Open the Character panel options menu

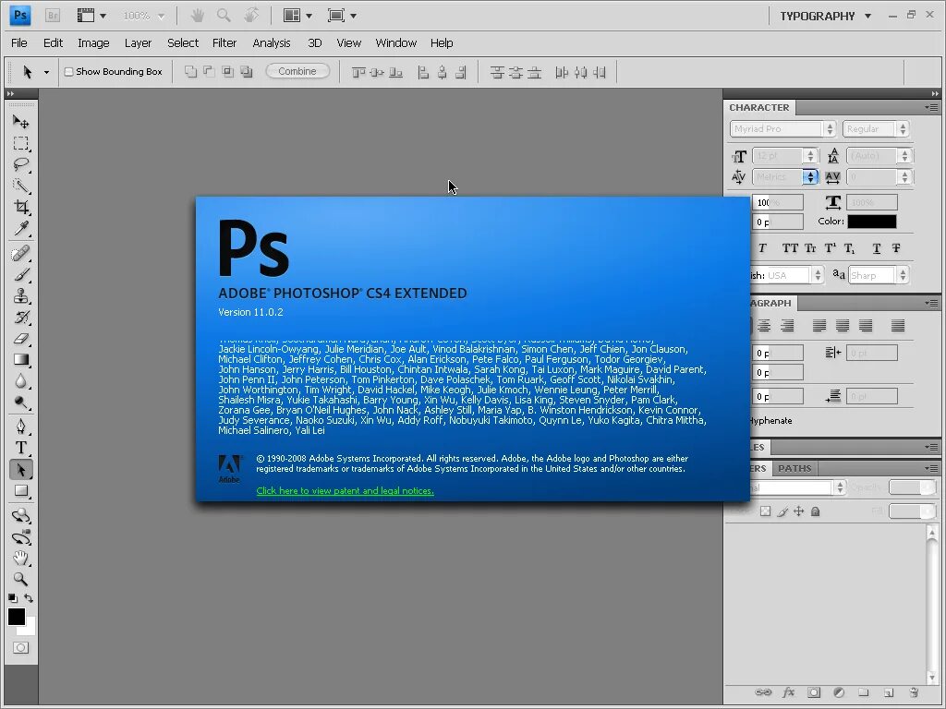(x=931, y=107)
